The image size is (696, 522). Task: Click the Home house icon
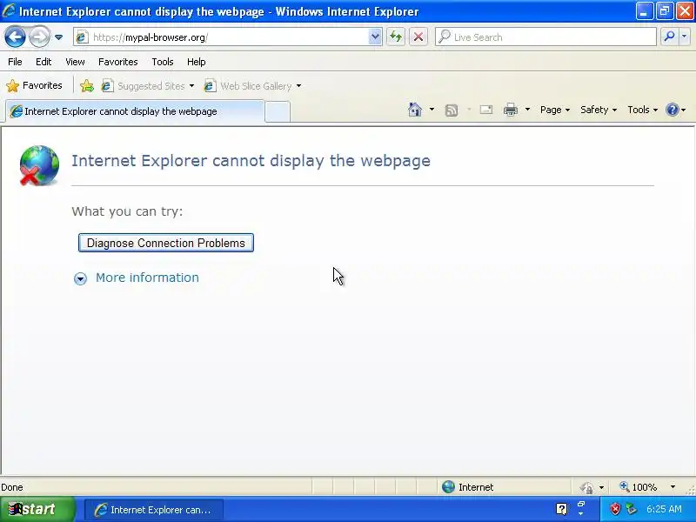(x=415, y=110)
